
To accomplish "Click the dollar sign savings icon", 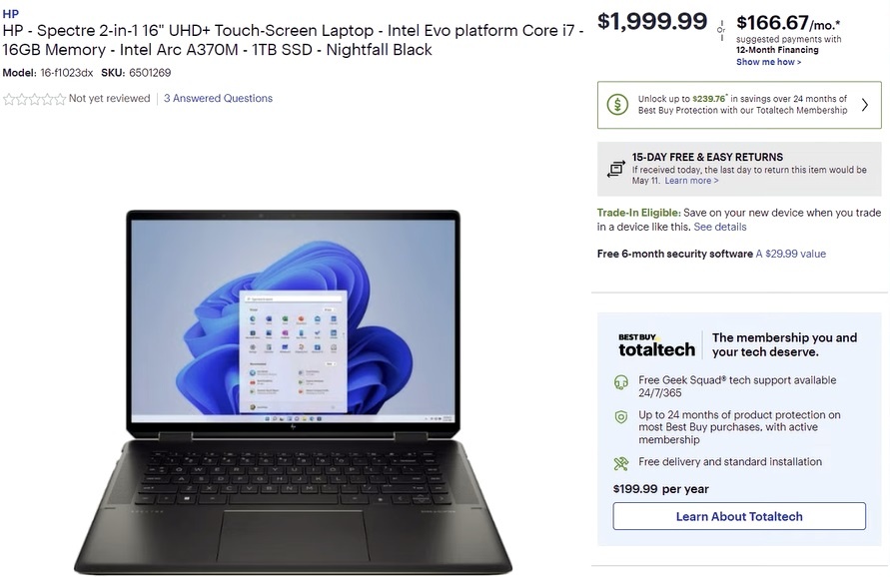I will point(617,105).
